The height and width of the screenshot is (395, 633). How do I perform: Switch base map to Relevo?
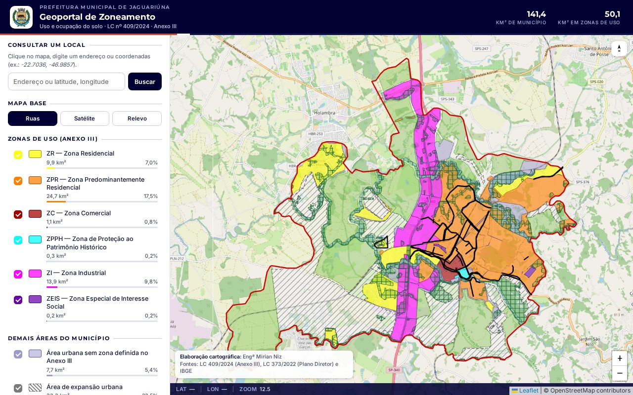click(137, 118)
